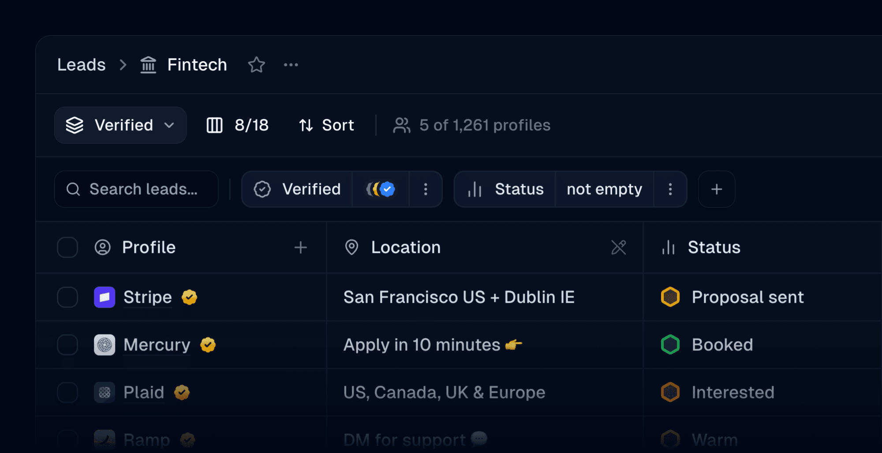Select the Stripe row checkbox

pyautogui.click(x=67, y=297)
